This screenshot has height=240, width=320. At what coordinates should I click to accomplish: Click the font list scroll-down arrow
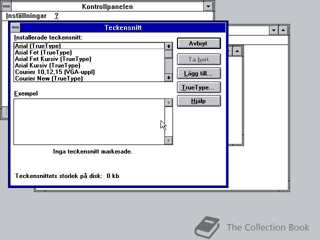(x=168, y=78)
